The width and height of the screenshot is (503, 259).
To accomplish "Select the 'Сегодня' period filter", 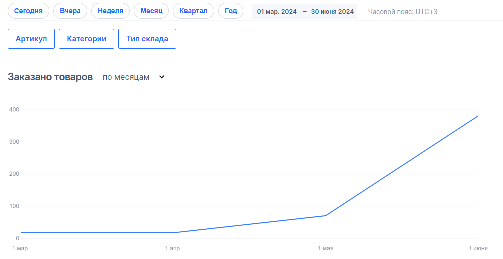I will tap(28, 11).
